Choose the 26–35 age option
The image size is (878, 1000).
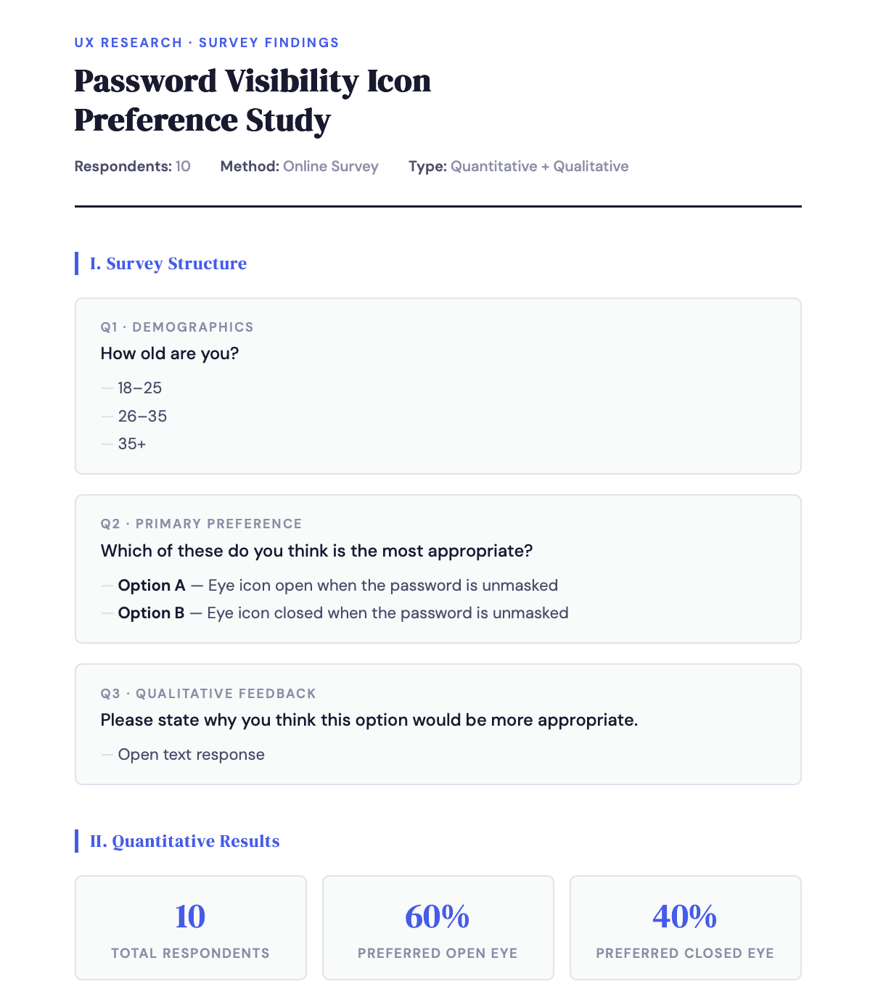pos(143,416)
